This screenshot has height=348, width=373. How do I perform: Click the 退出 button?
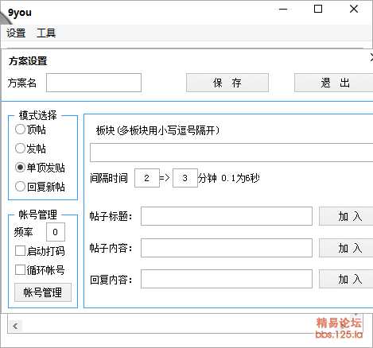click(x=334, y=83)
